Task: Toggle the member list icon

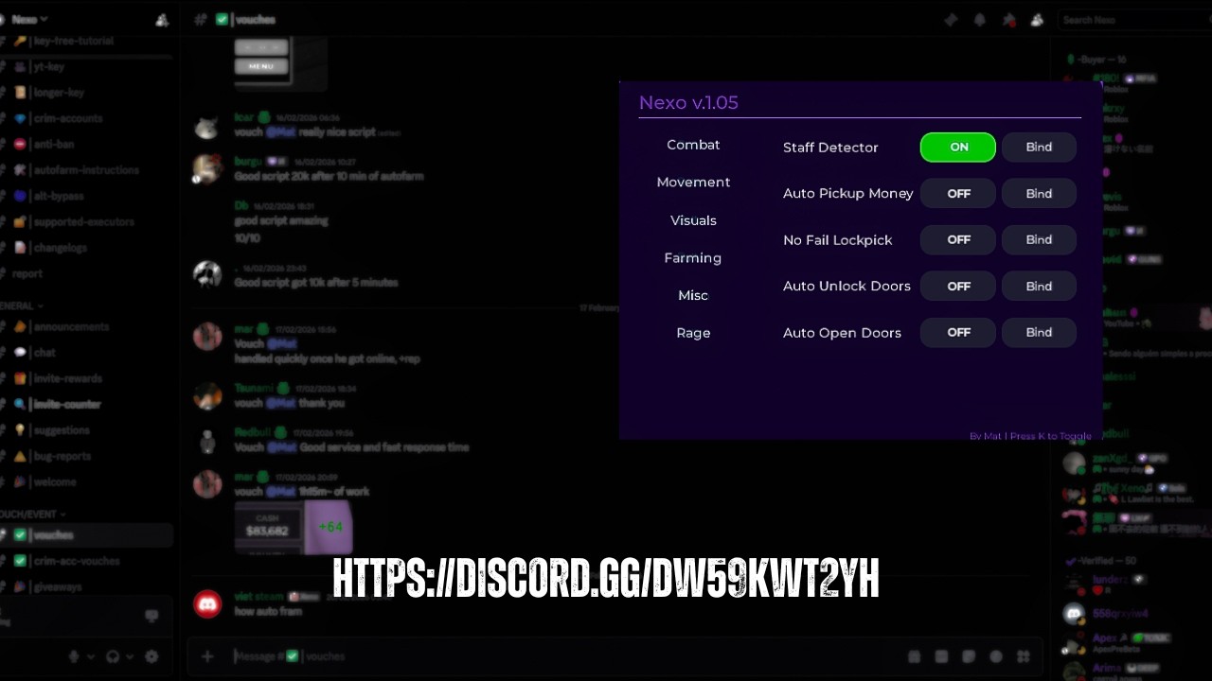Action: click(x=1037, y=20)
